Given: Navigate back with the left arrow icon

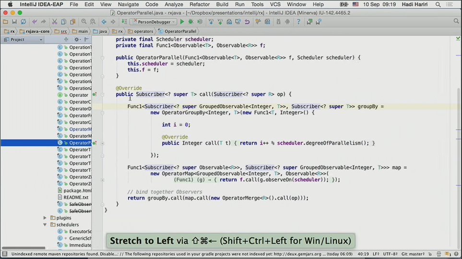Looking at the screenshot, I should 104,22.
